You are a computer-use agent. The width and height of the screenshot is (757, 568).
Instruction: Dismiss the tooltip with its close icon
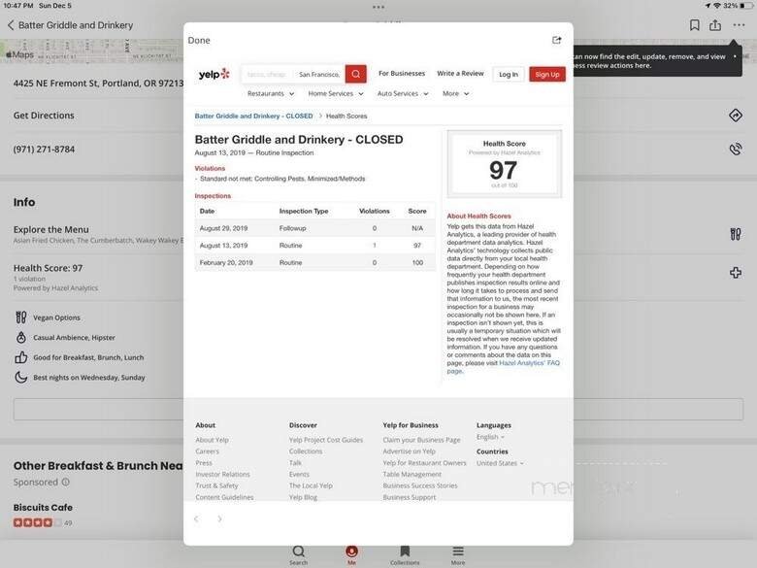735,56
